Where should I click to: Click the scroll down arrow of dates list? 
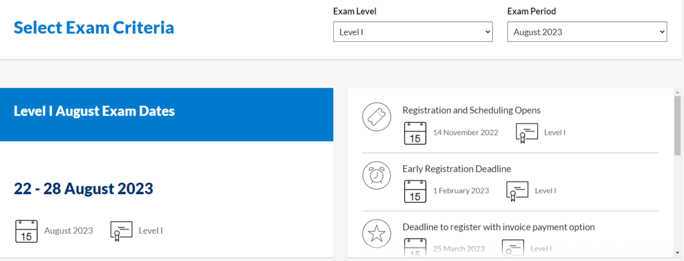click(x=677, y=253)
